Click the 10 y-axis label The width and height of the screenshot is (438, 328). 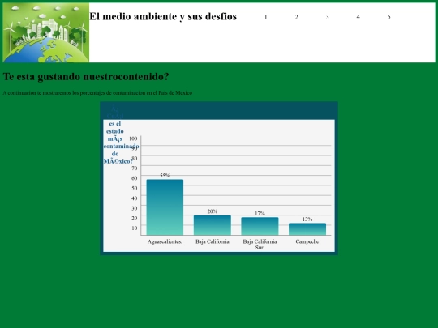135,228
